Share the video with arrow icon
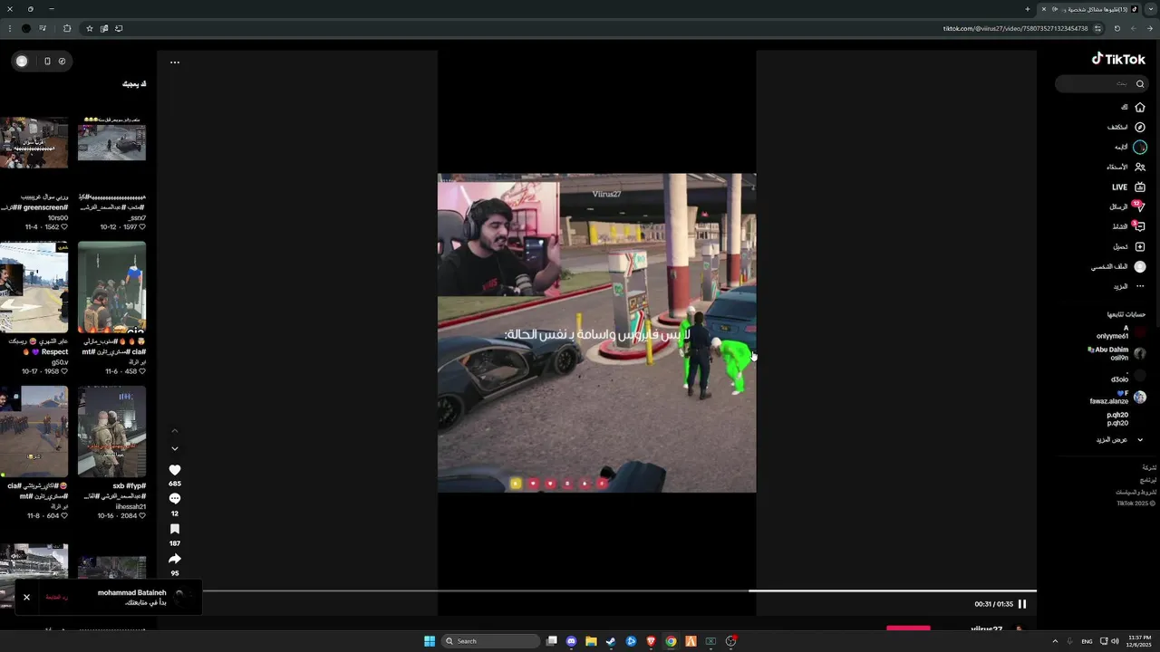The image size is (1160, 652). pos(175,559)
